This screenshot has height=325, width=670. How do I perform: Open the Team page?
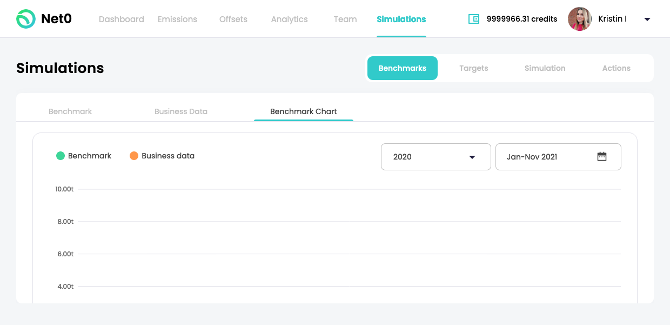(345, 19)
